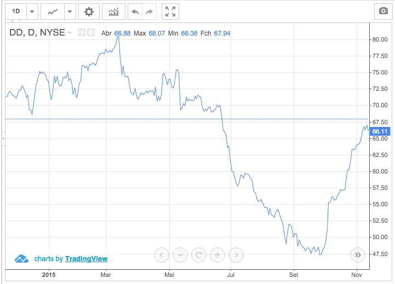This screenshot has height=284, width=395.
Task: Enter fullscreen chart mode
Action: 170,11
